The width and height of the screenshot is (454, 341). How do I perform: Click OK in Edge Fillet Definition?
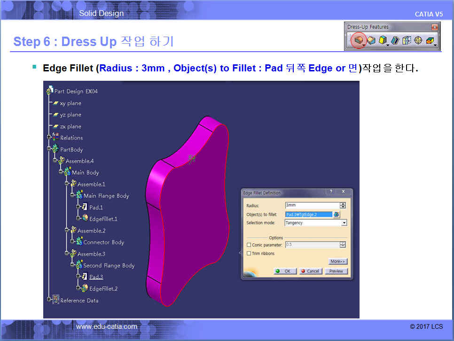click(285, 271)
